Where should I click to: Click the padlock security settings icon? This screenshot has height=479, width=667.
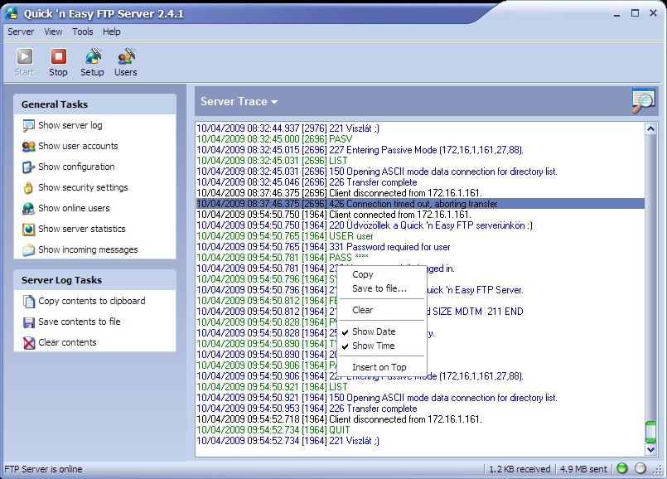click(28, 187)
